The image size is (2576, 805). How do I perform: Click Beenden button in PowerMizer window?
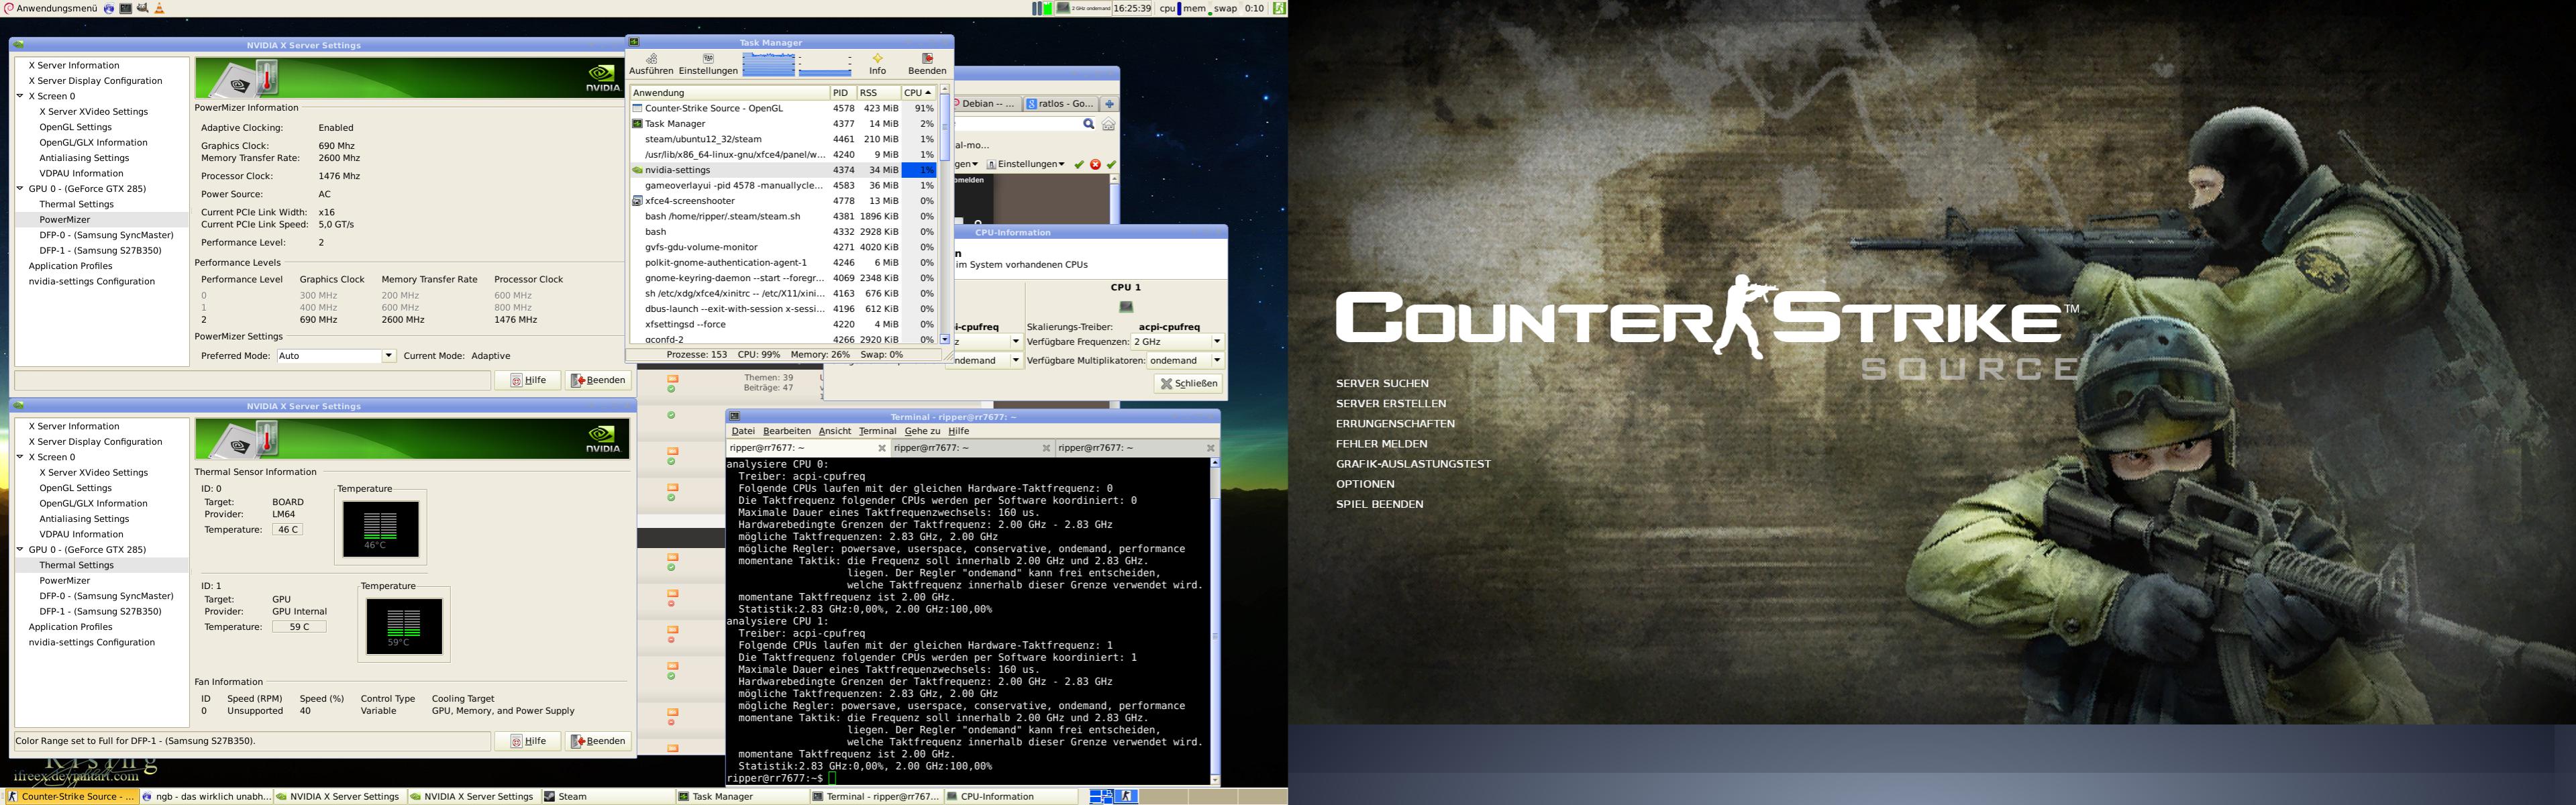point(598,380)
